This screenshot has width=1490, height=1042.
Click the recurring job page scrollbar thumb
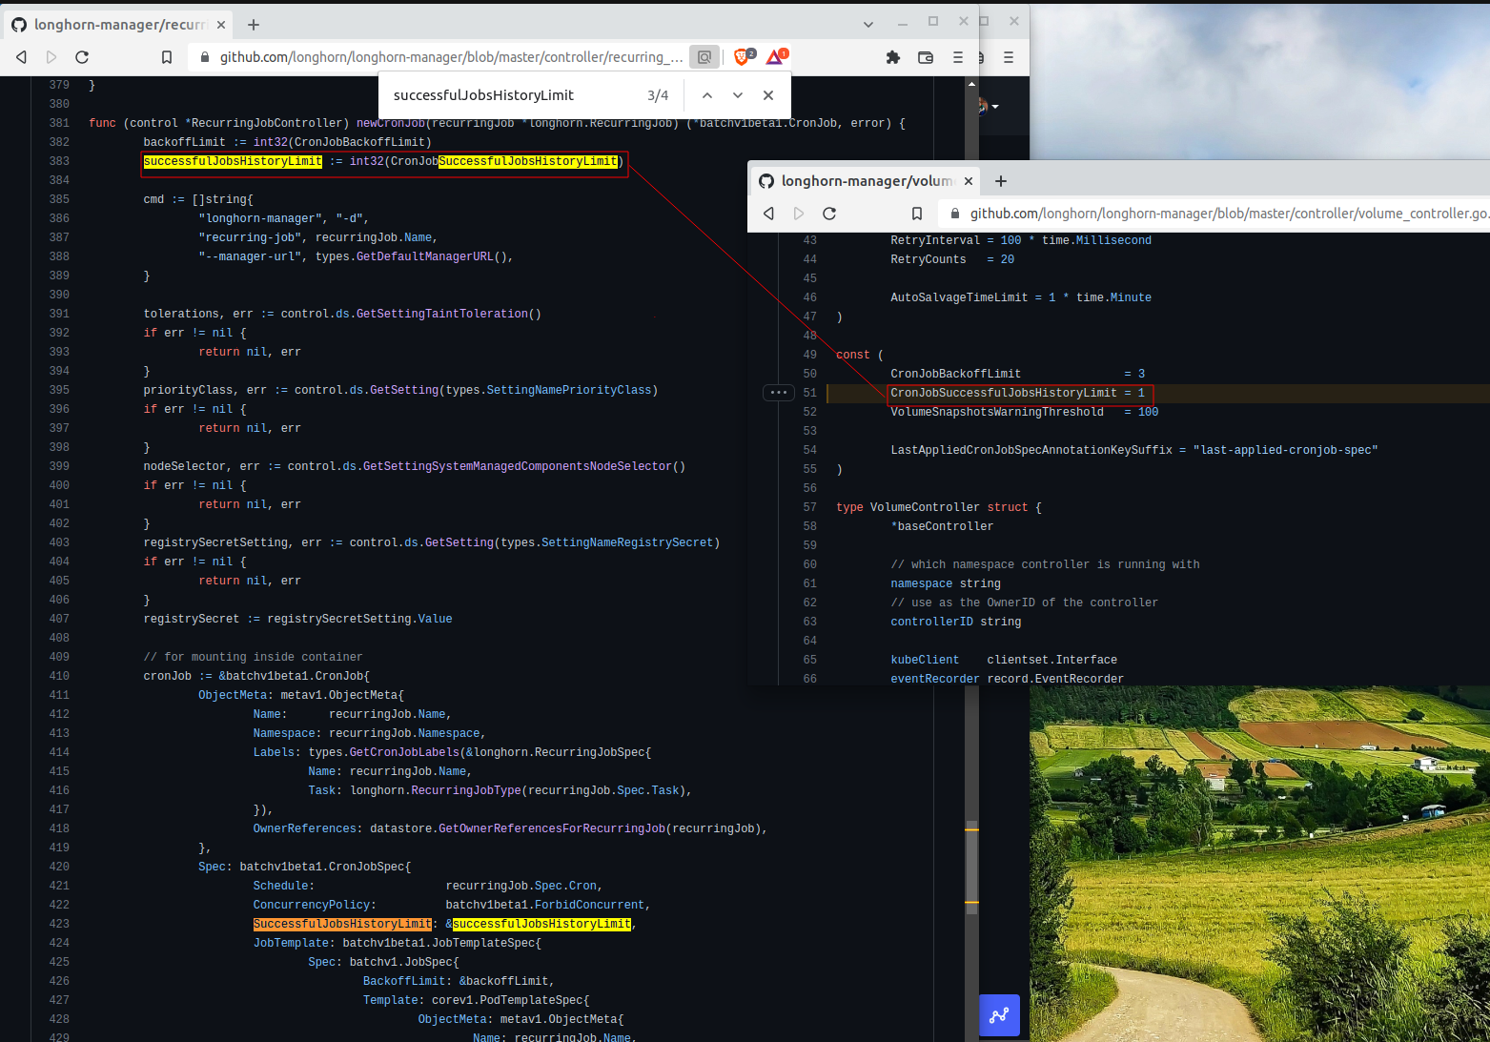coord(971,868)
